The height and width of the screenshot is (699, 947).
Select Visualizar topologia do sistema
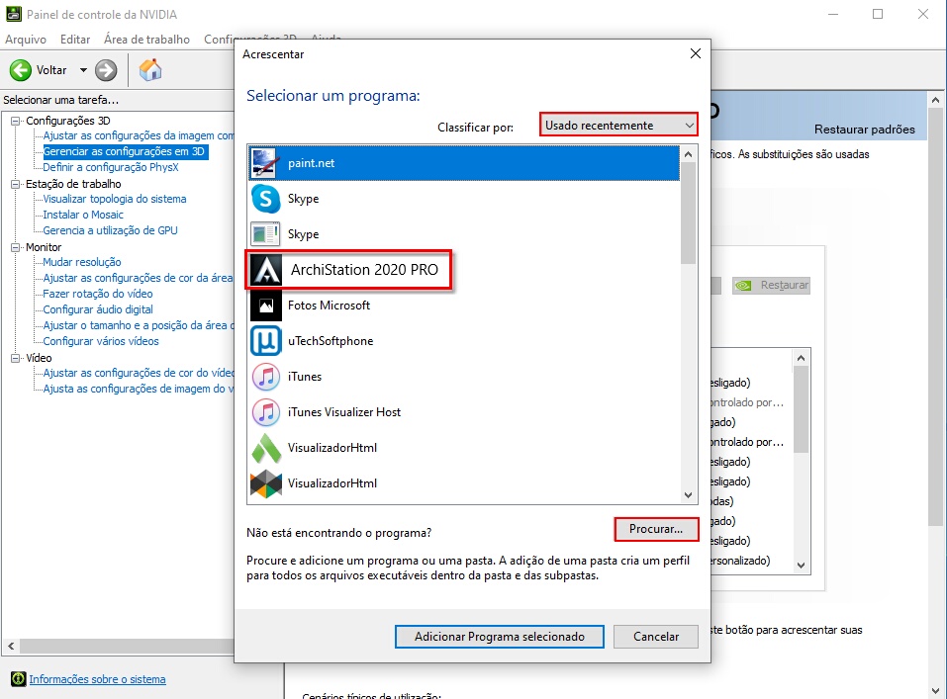(114, 199)
